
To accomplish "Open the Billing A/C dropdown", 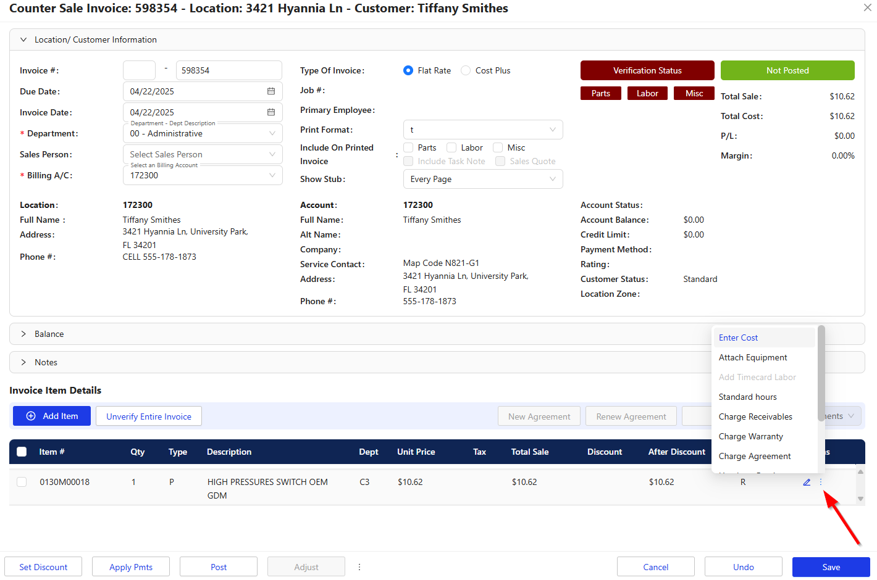I will pos(203,175).
